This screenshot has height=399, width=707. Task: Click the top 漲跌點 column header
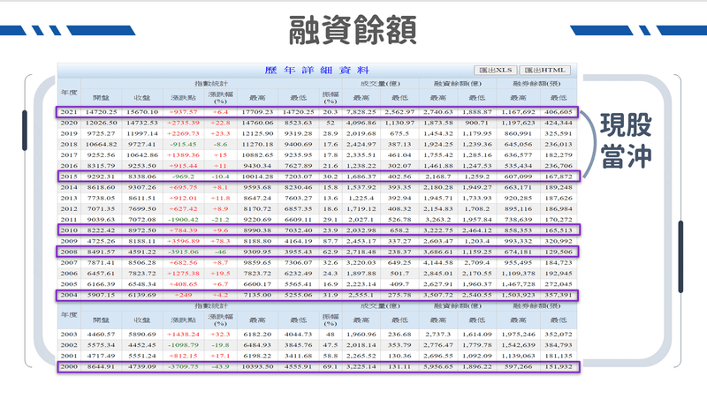183,97
